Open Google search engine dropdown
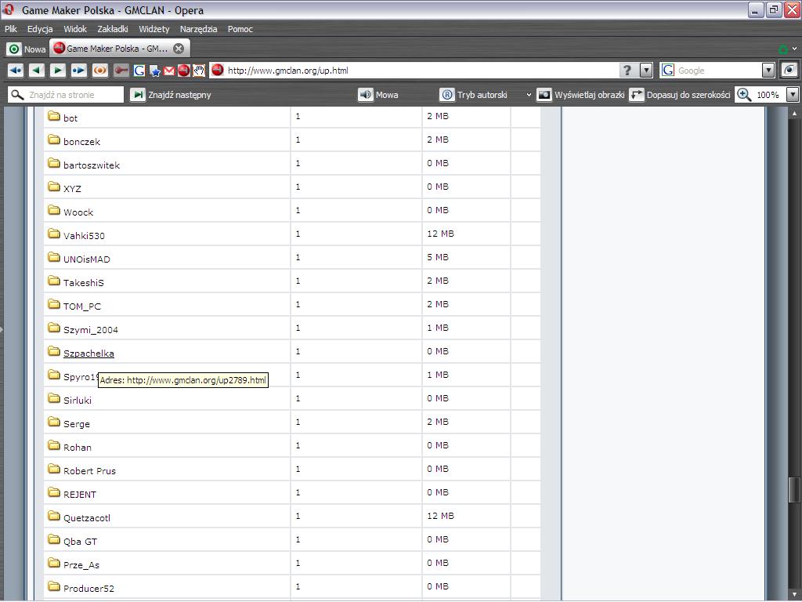This screenshot has width=802, height=602. [768, 70]
